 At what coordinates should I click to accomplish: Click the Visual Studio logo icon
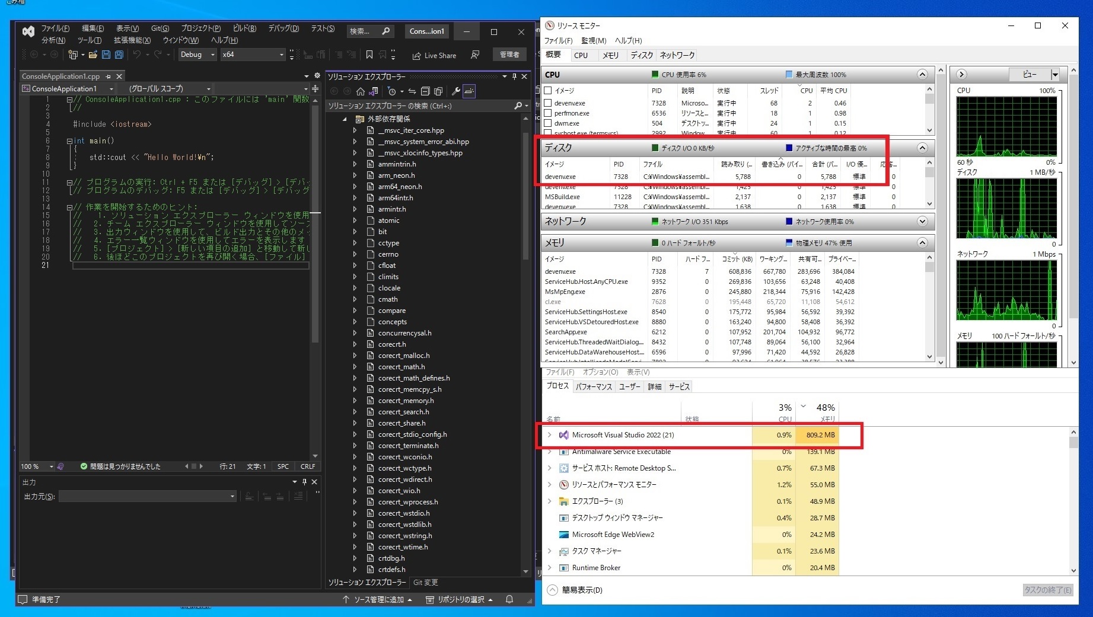pos(28,31)
